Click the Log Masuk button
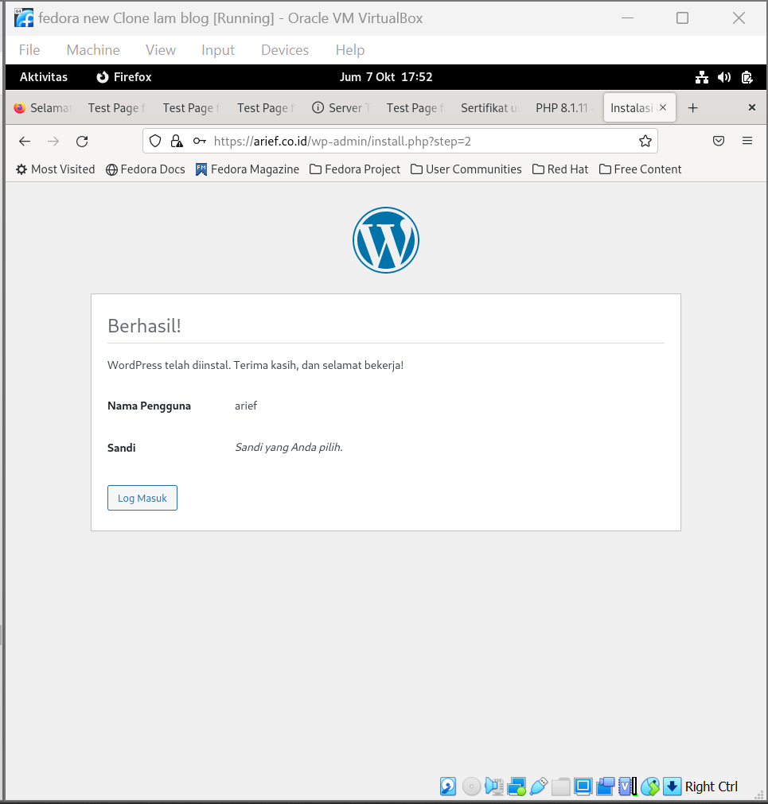 pyautogui.click(x=142, y=498)
